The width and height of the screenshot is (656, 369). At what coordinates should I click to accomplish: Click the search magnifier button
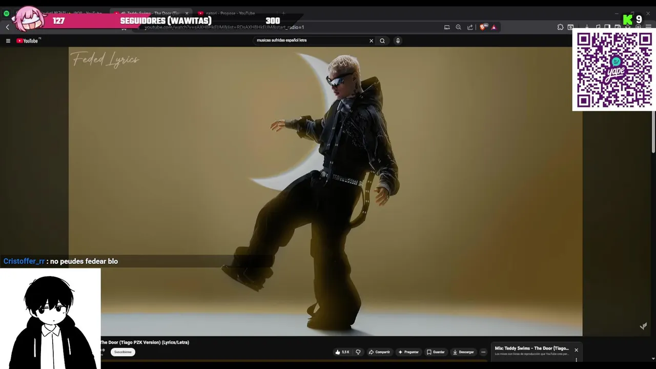(382, 40)
